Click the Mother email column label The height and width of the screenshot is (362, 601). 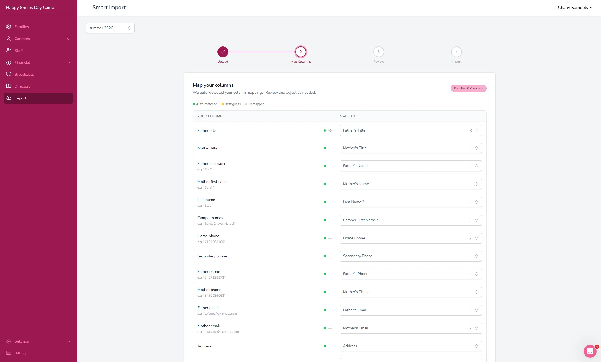coord(209,326)
